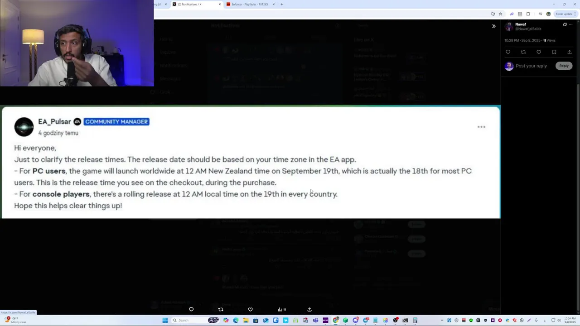580x326 pixels.
Task: Click the share icon below the image viewer
Action: [309, 309]
